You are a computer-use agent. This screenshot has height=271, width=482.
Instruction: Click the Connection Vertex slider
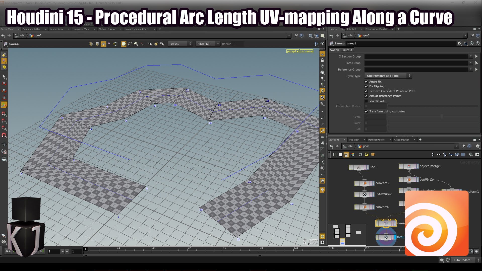[433, 106]
